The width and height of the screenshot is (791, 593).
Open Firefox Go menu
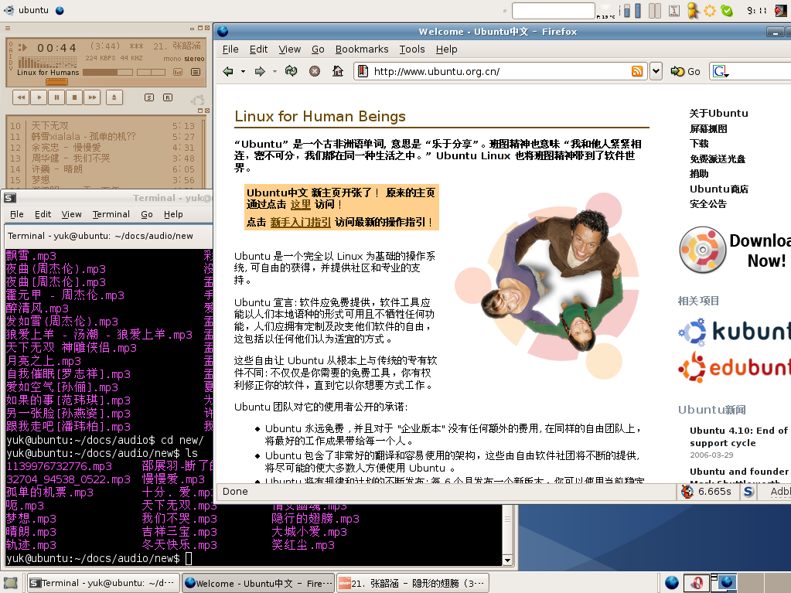[318, 49]
